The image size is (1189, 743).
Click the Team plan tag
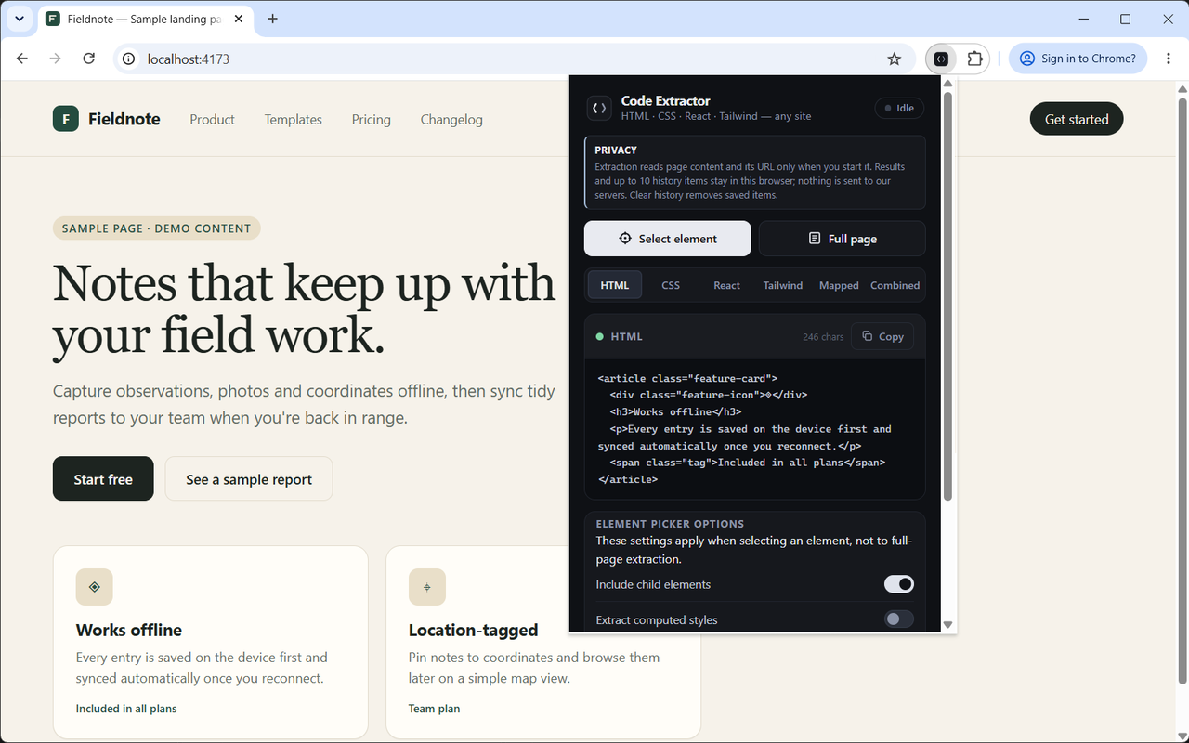pos(434,709)
